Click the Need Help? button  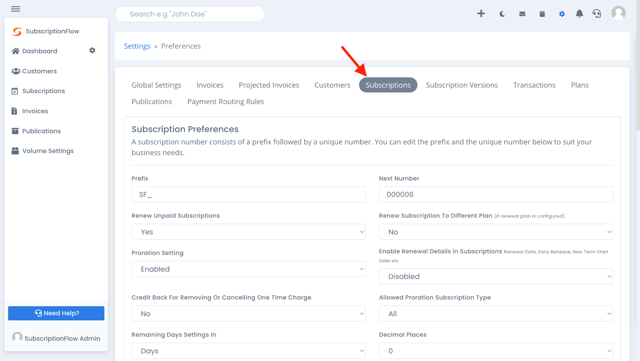56,313
